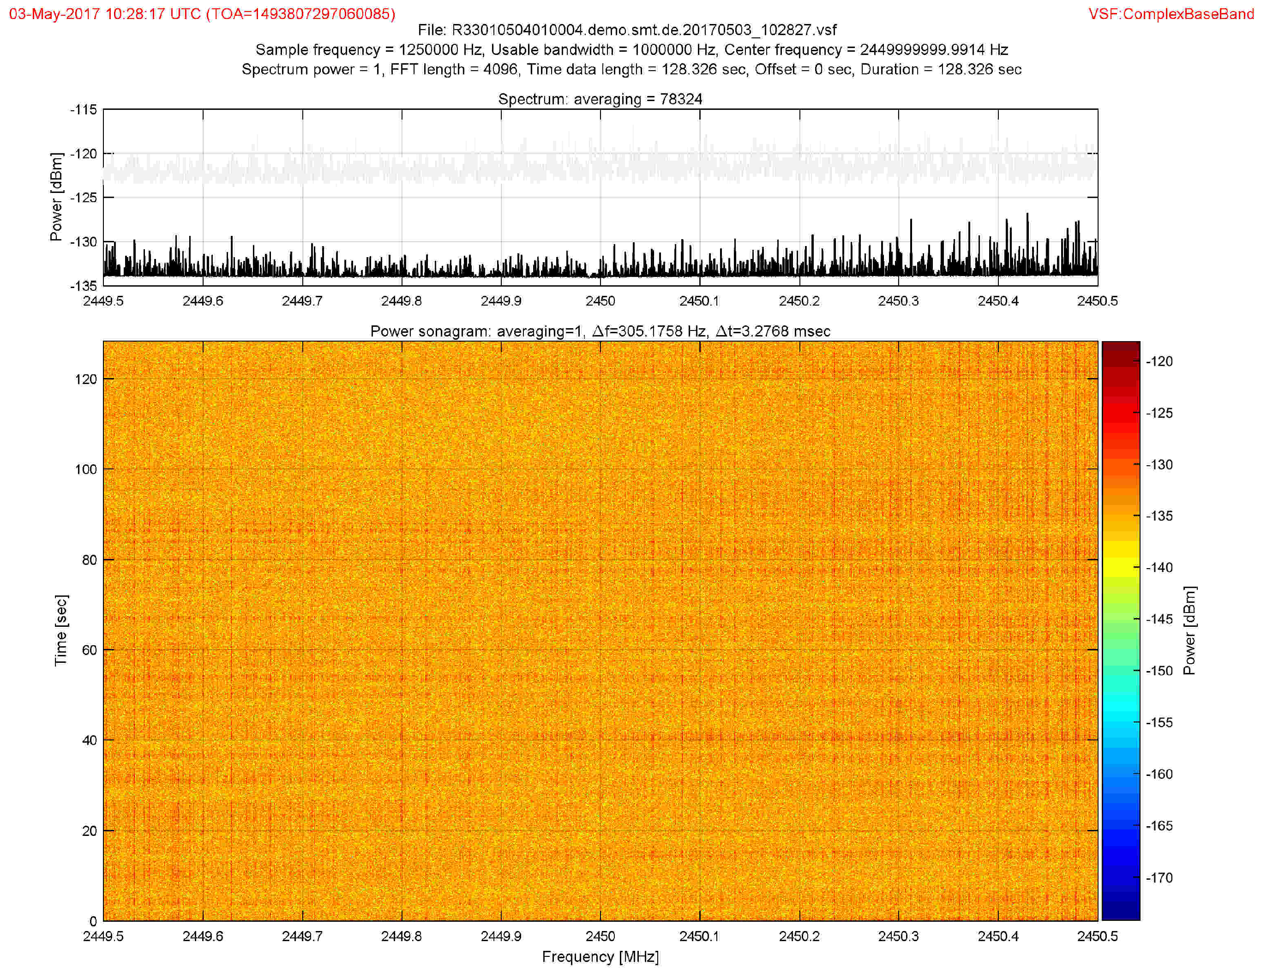This screenshot has height=973, width=1261.
Task: Click the 2450.3 tick label under sonagram
Action: 898,936
